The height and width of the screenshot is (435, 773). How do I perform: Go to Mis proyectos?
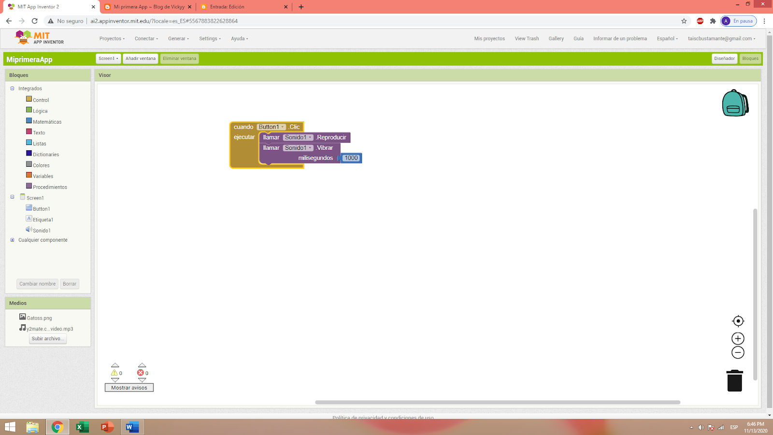(x=489, y=39)
